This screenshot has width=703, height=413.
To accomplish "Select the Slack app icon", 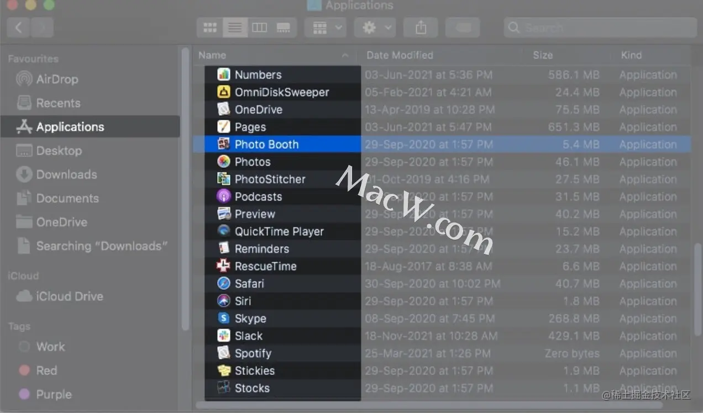I will click(223, 336).
